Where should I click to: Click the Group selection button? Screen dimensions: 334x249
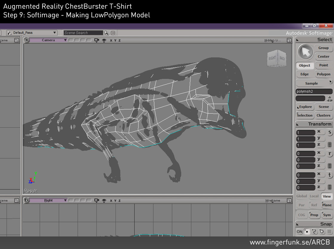click(323, 48)
